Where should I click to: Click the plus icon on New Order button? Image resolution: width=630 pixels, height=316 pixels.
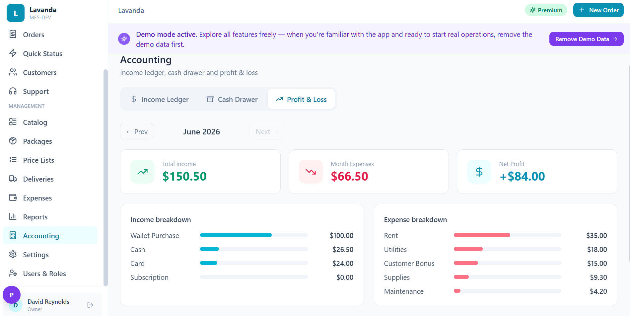tap(582, 10)
